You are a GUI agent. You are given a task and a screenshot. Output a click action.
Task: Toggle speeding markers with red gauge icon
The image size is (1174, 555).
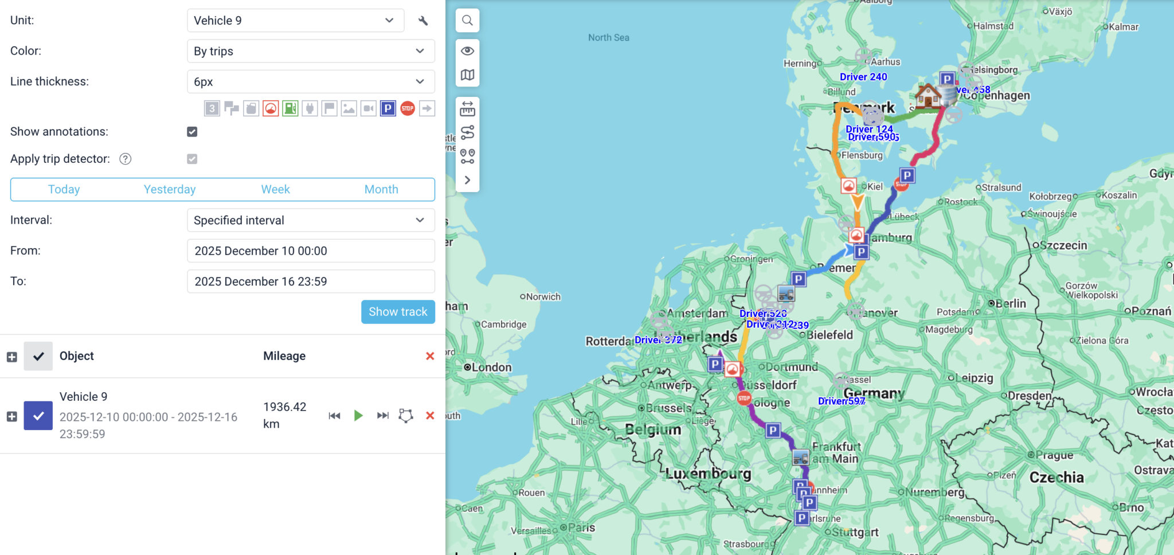pos(271,108)
